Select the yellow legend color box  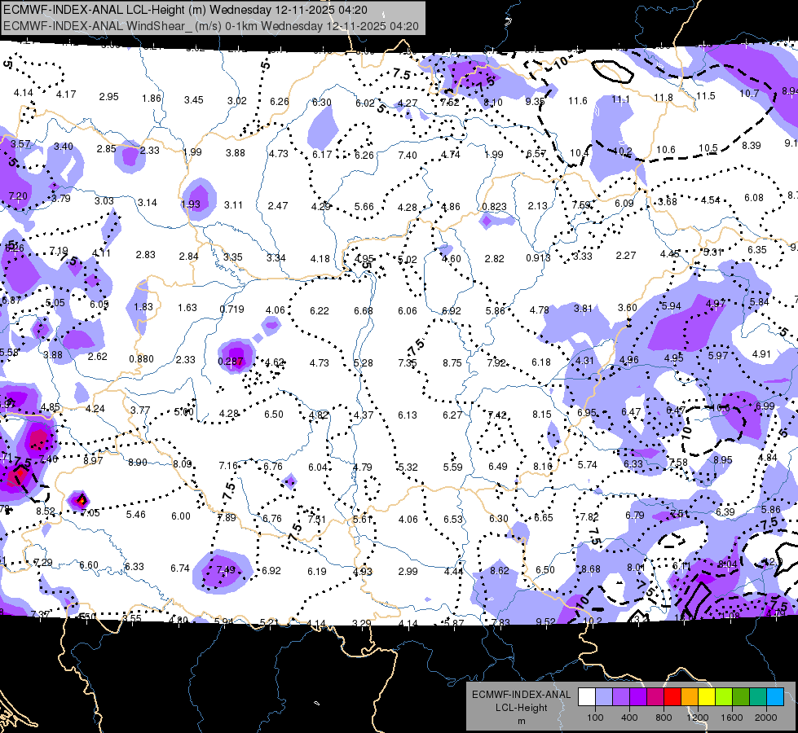click(x=707, y=696)
